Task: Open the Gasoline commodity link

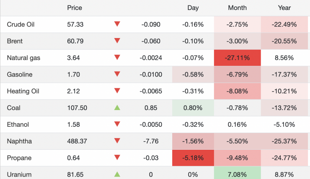Action: (20, 74)
